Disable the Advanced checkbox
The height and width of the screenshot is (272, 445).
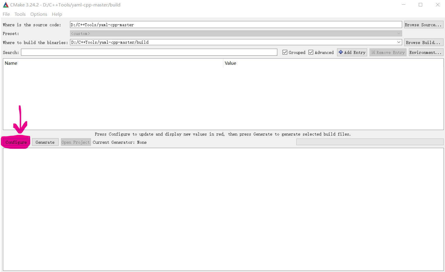pyautogui.click(x=311, y=52)
